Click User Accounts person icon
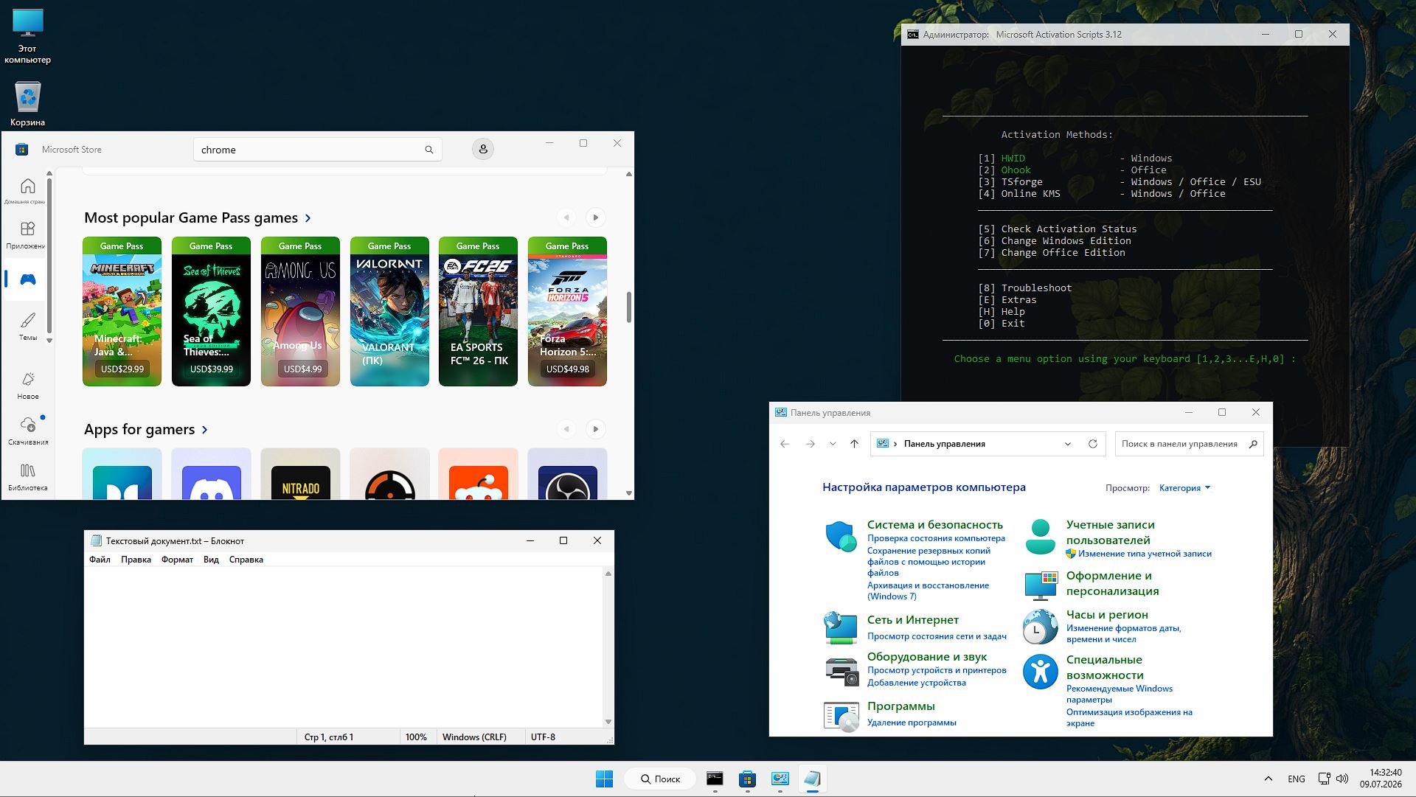The width and height of the screenshot is (1416, 797). [x=1041, y=537]
